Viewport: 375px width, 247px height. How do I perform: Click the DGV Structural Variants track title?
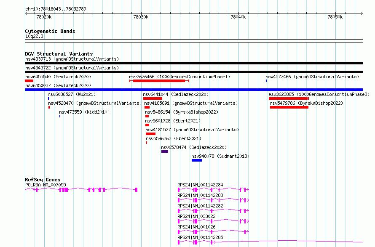[x=59, y=54]
